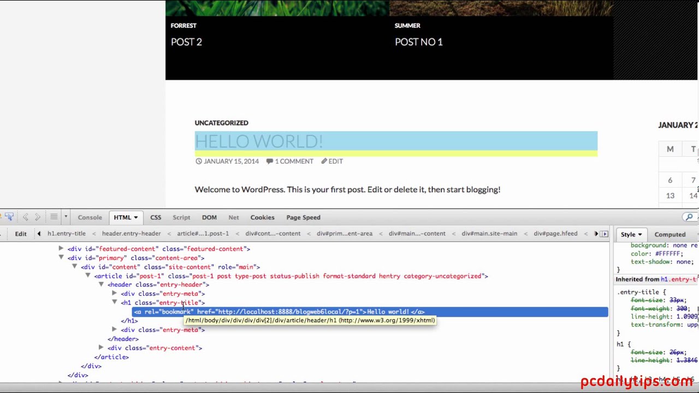The height and width of the screenshot is (393, 699).
Task: Click the pencil icon next to Edit
Action: tap(324, 161)
